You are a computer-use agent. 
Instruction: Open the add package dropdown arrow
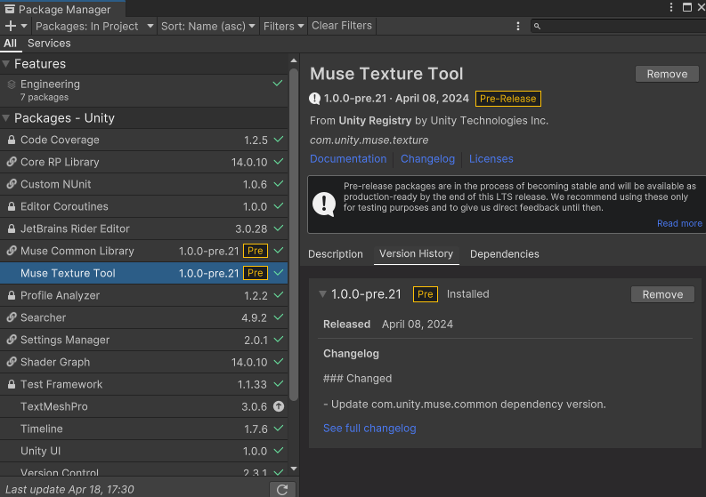coord(24,26)
